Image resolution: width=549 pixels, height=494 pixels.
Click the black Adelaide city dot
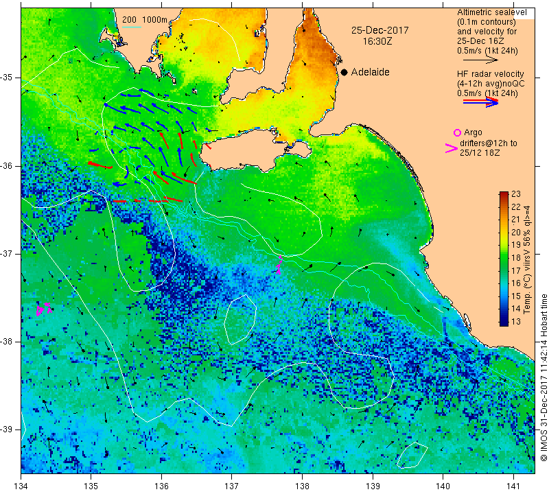coord(344,72)
